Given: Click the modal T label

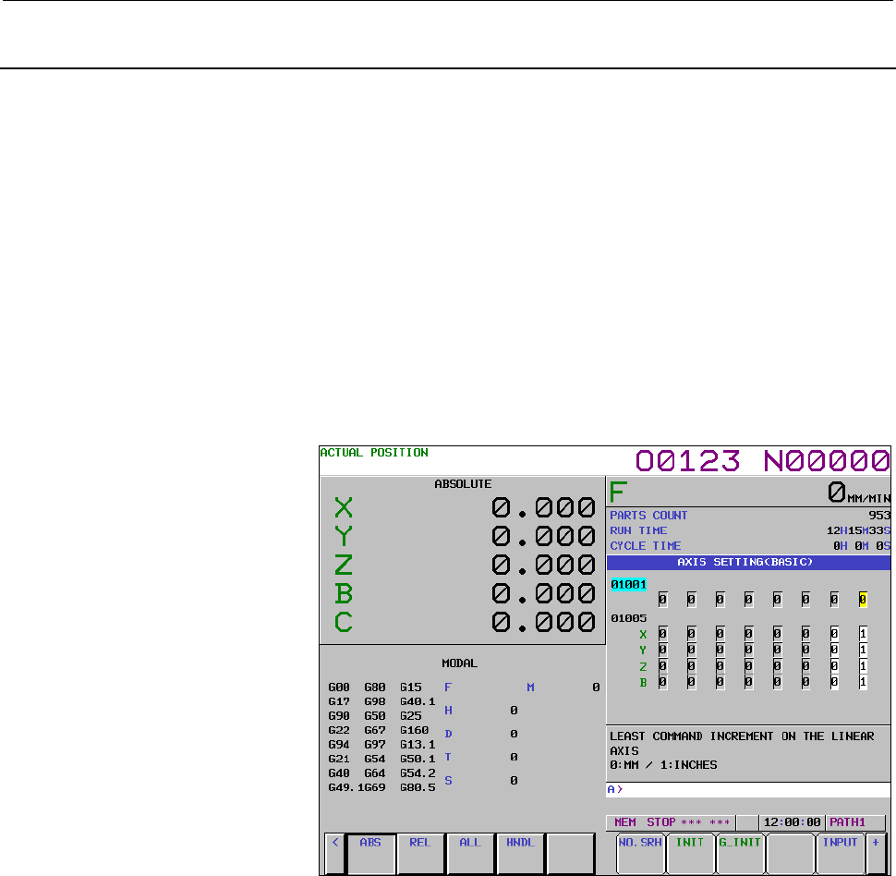Looking at the screenshot, I should pos(448,757).
